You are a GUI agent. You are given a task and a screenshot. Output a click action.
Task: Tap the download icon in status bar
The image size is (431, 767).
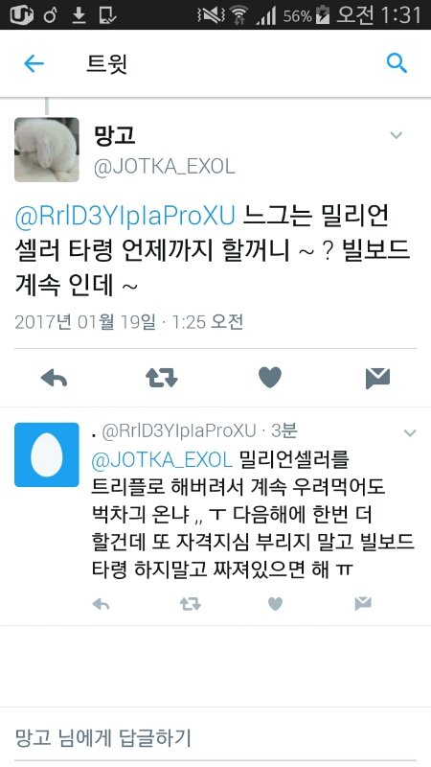(x=79, y=15)
